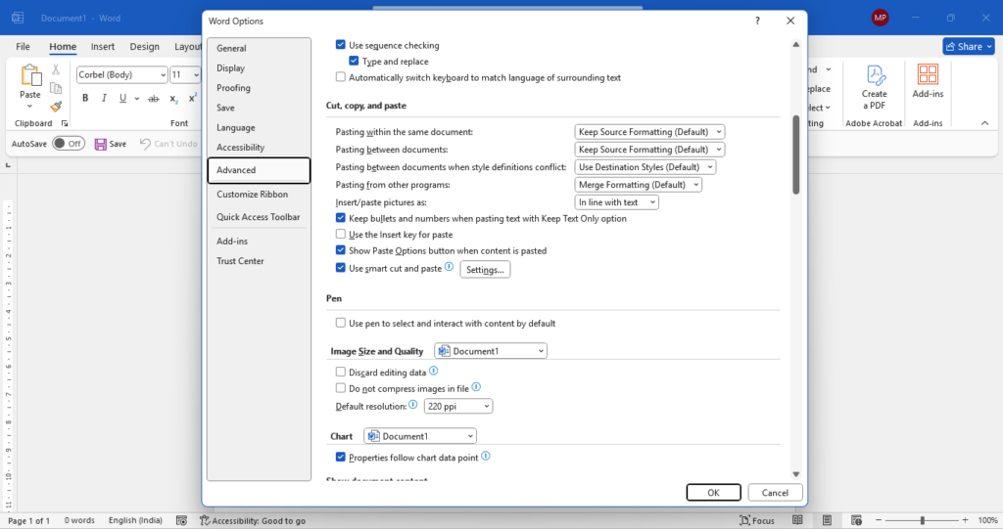Switch to Web Layout view icon
This screenshot has height=529, width=1003.
(x=856, y=520)
